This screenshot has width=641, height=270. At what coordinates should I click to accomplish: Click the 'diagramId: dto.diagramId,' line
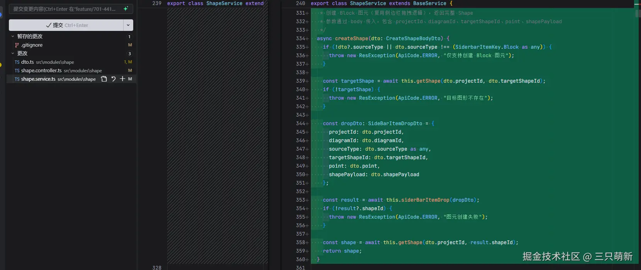pos(366,140)
